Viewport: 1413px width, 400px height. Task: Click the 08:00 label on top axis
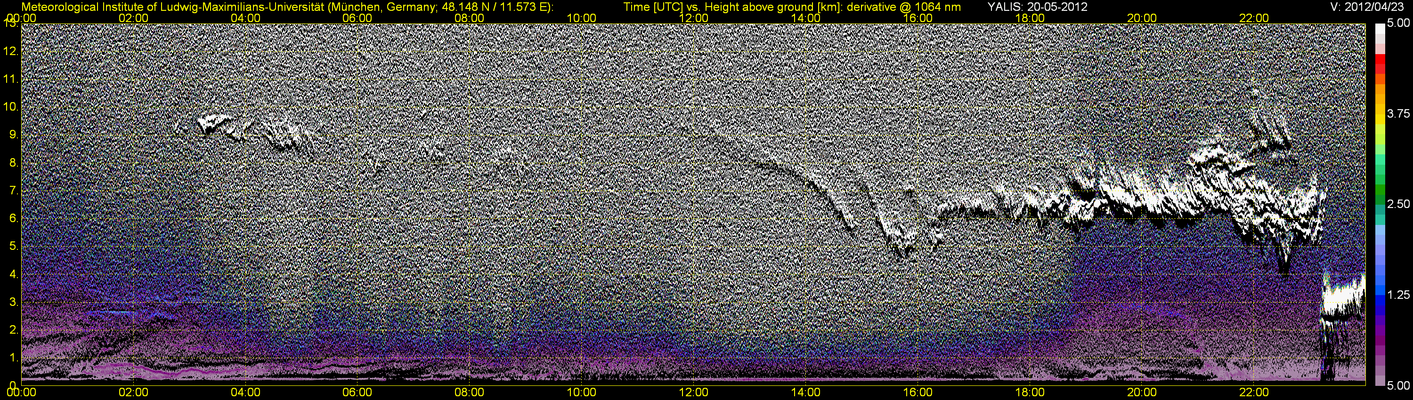[470, 18]
